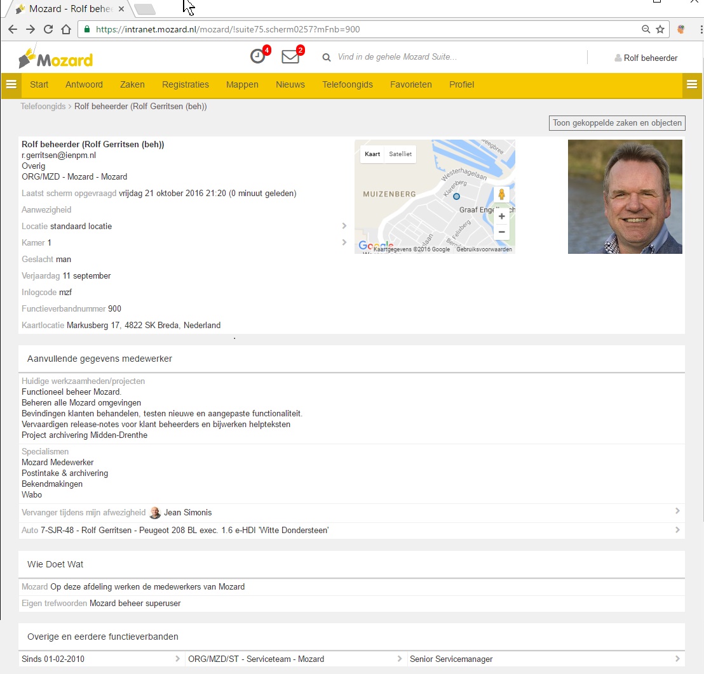Expand the Senior Servicemanager chevron
The width and height of the screenshot is (704, 674).
pyautogui.click(x=677, y=659)
